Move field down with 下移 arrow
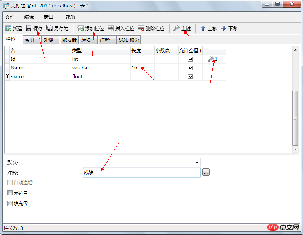The width and height of the screenshot is (303, 235). (x=224, y=28)
